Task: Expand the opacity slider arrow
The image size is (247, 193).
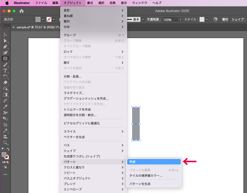Action: 180,20
